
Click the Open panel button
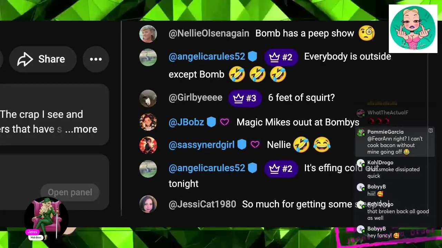70,192
